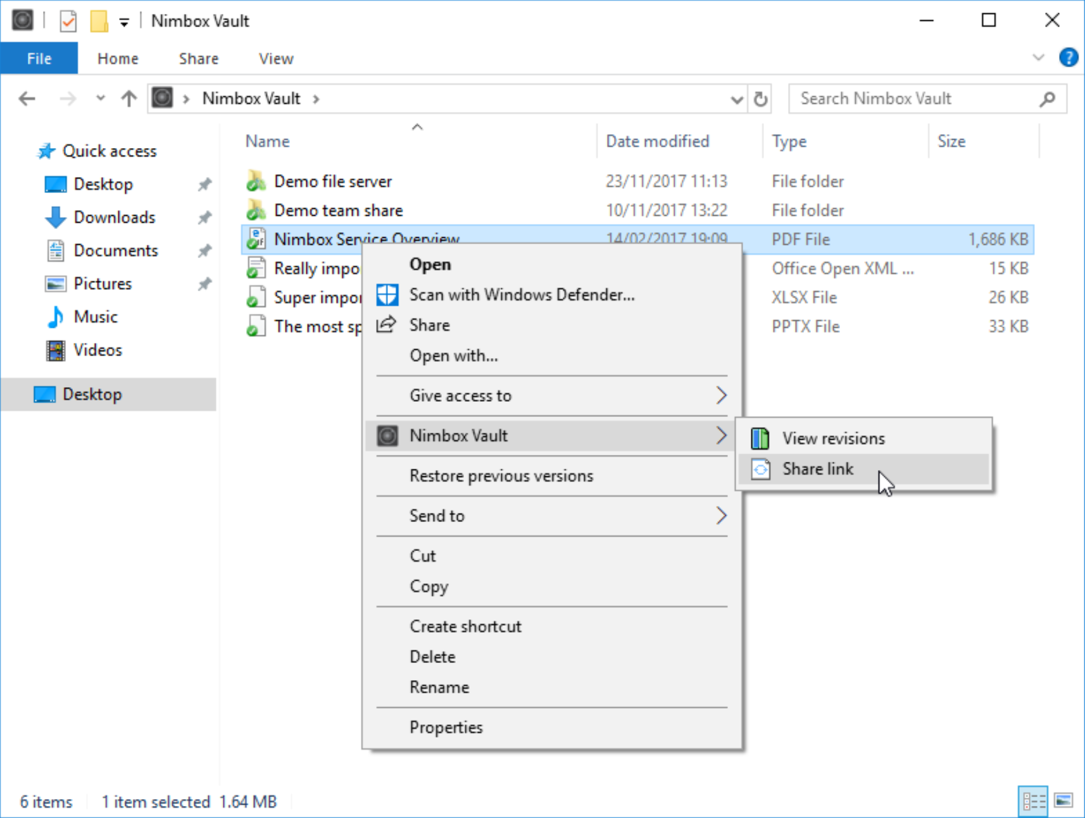Sort files by Date modified column
The image size is (1085, 818).
pos(658,141)
